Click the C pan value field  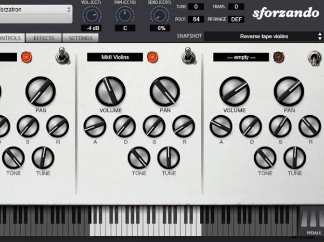(x=125, y=28)
